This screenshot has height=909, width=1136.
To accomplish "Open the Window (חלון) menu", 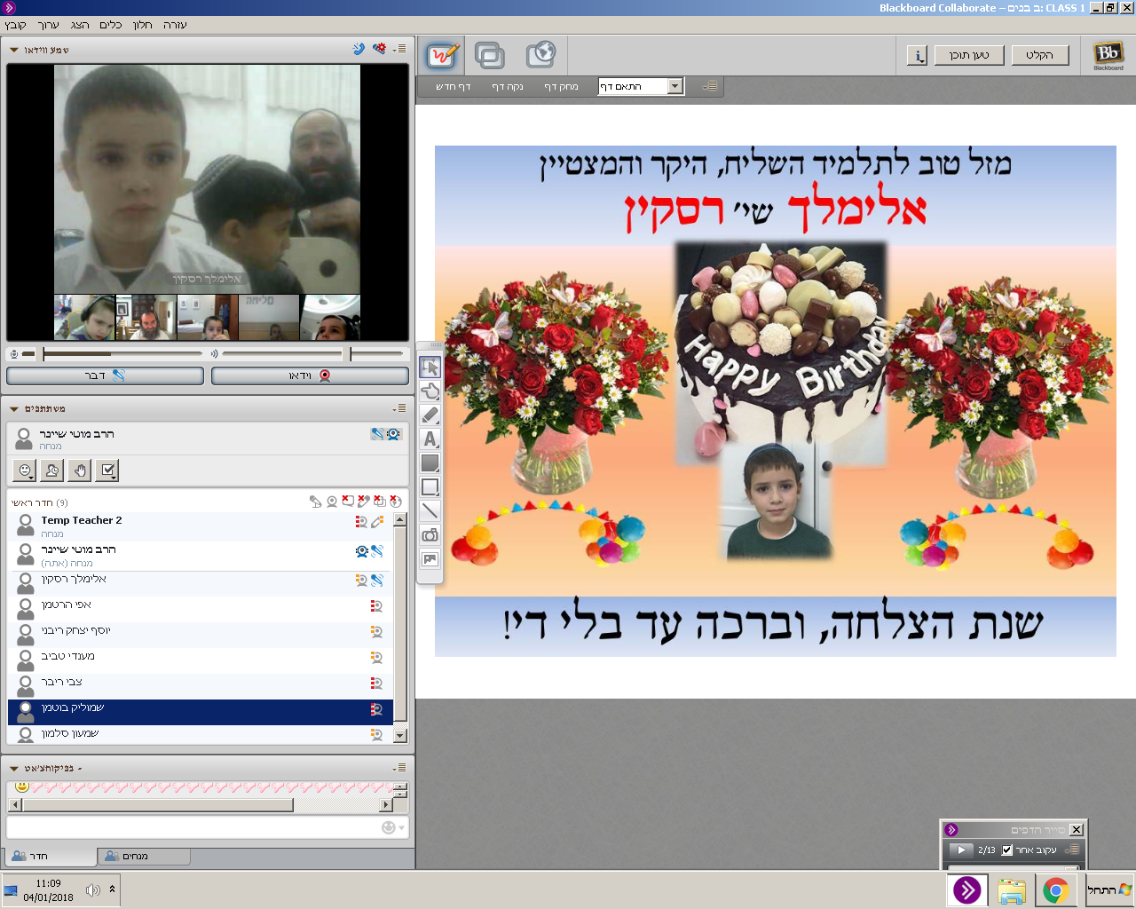I will (143, 25).
